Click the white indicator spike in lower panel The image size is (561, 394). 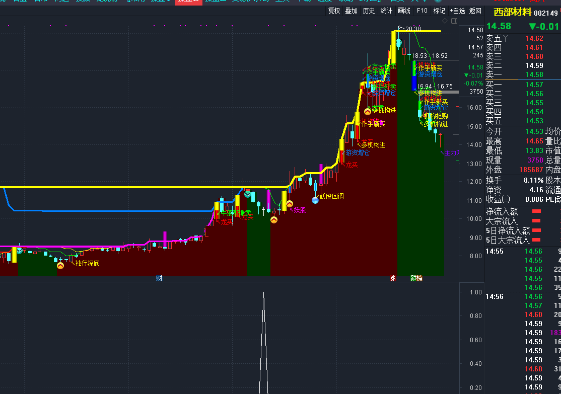(x=264, y=343)
